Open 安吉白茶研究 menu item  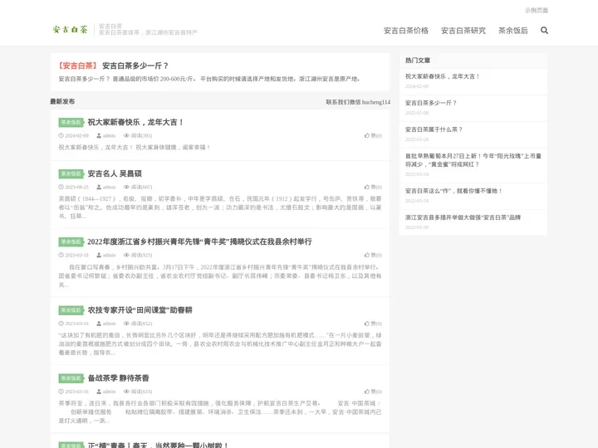tap(463, 31)
